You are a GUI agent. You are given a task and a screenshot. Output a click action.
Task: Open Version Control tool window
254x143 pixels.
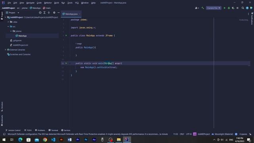[x=13, y=130]
